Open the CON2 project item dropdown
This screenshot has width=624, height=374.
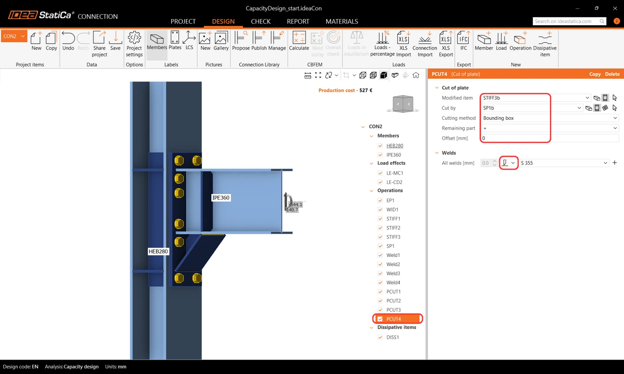pyautogui.click(x=23, y=36)
